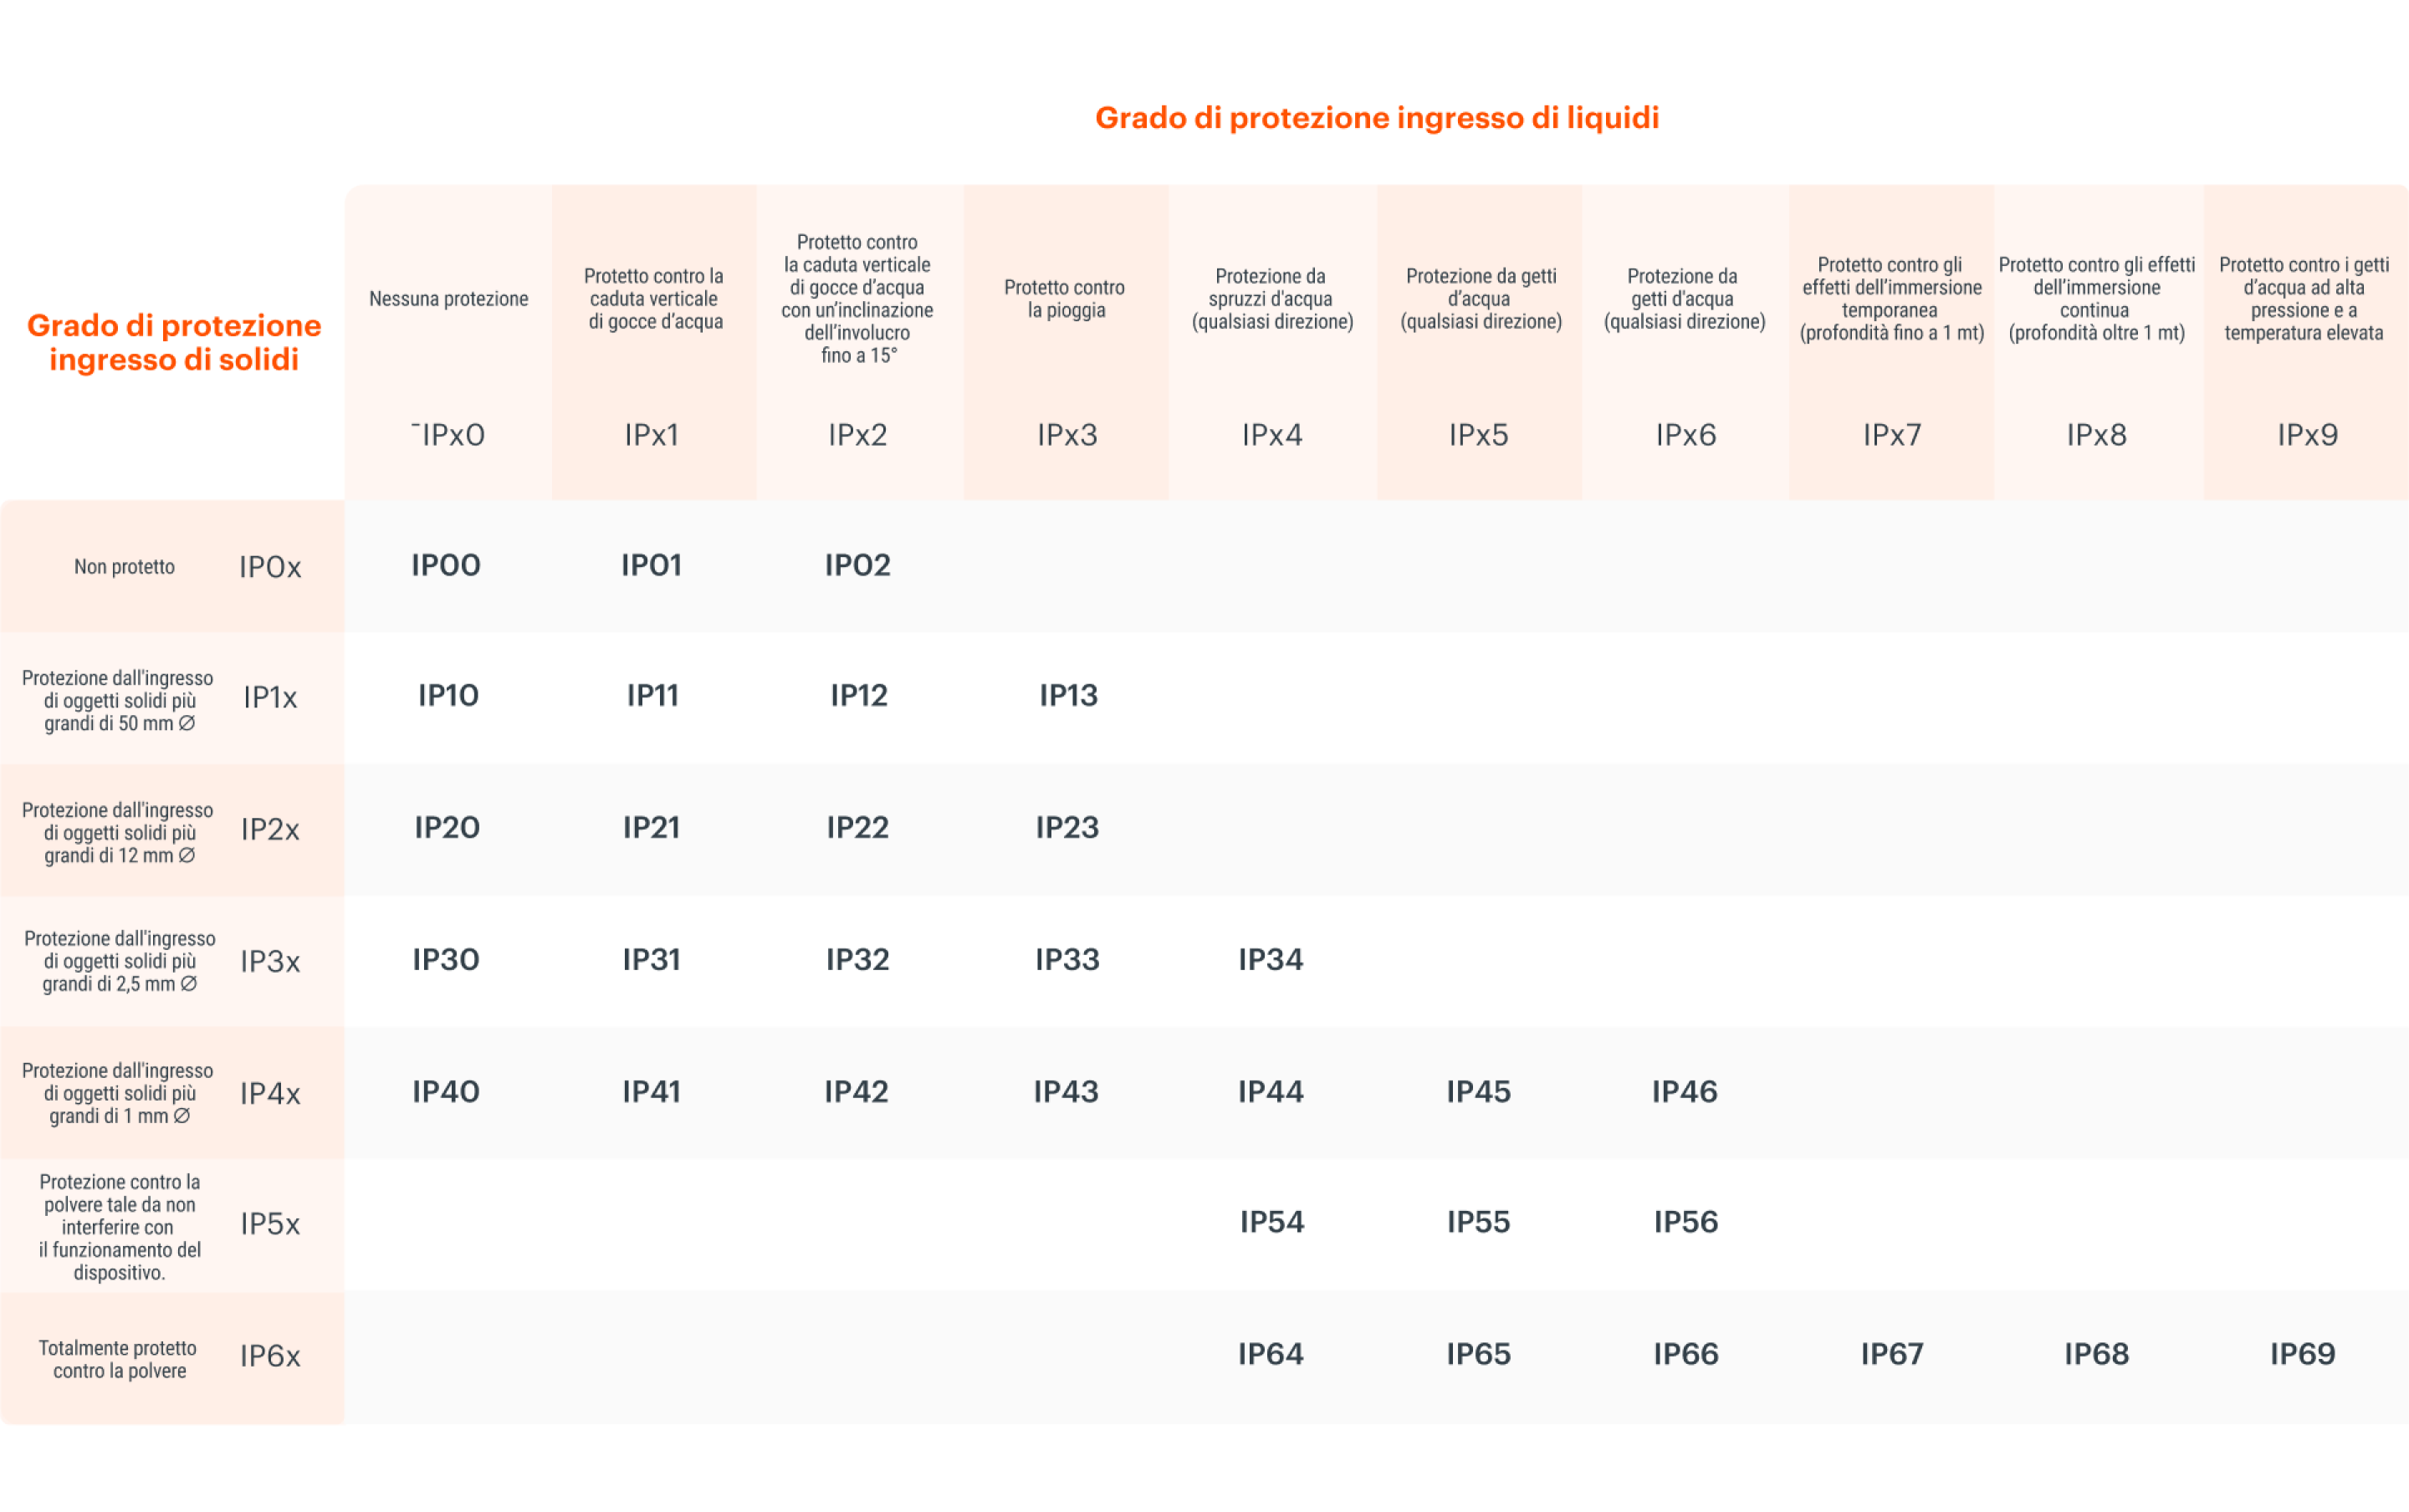The height and width of the screenshot is (1512, 2409).
Task: Click the IP54 cell
Action: coord(1271,1222)
